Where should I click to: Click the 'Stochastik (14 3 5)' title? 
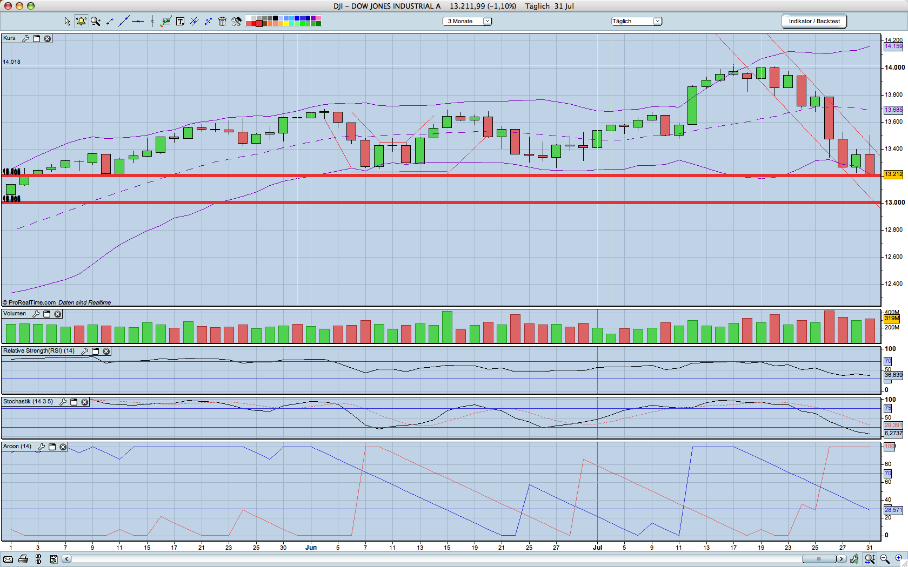pos(28,402)
